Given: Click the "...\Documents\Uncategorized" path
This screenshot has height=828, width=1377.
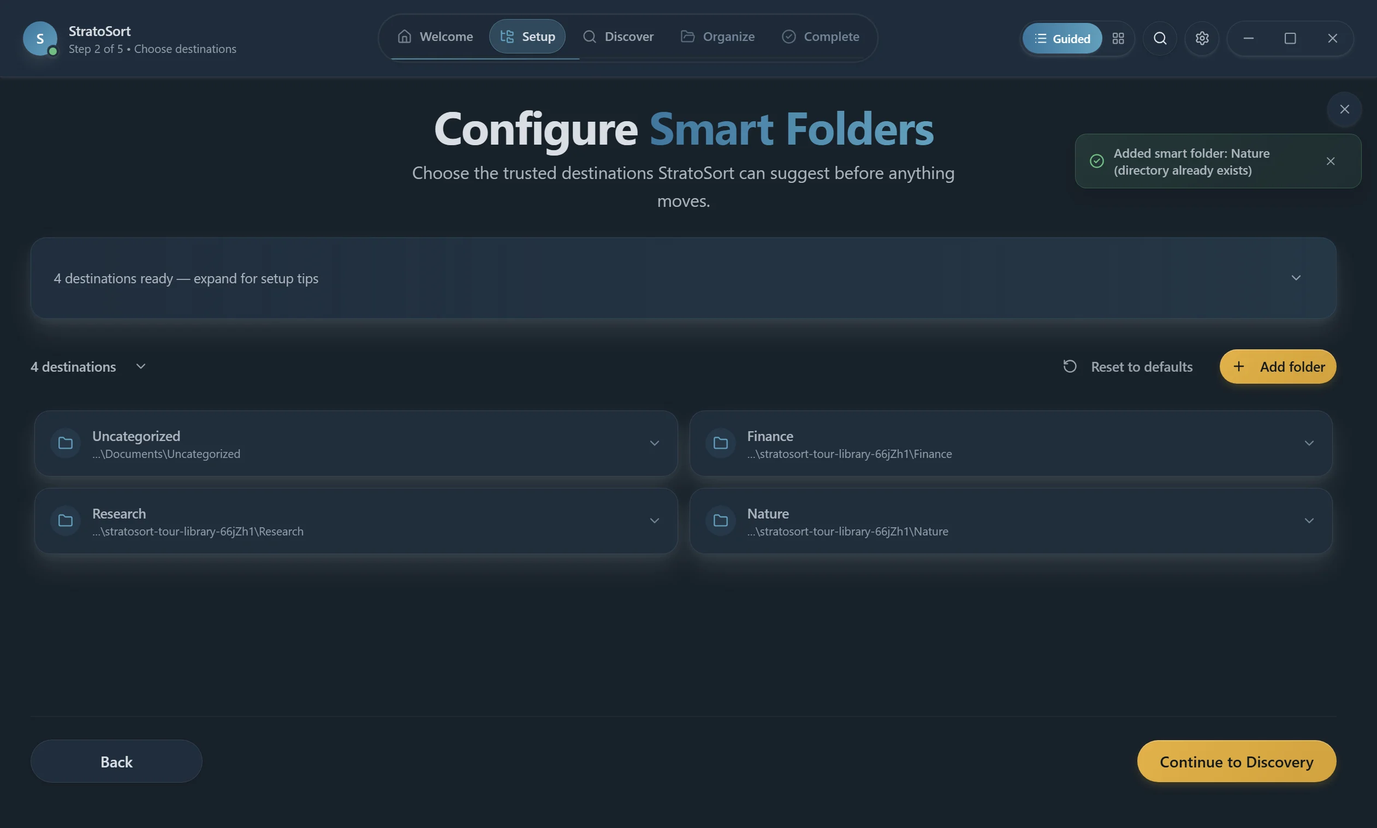Looking at the screenshot, I should 167,454.
